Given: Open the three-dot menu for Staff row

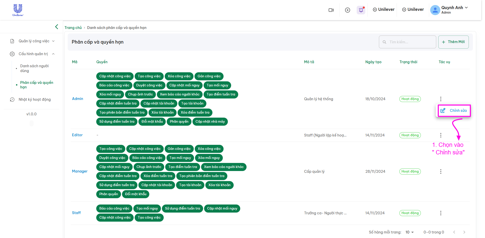Looking at the screenshot, I should 441,213.
